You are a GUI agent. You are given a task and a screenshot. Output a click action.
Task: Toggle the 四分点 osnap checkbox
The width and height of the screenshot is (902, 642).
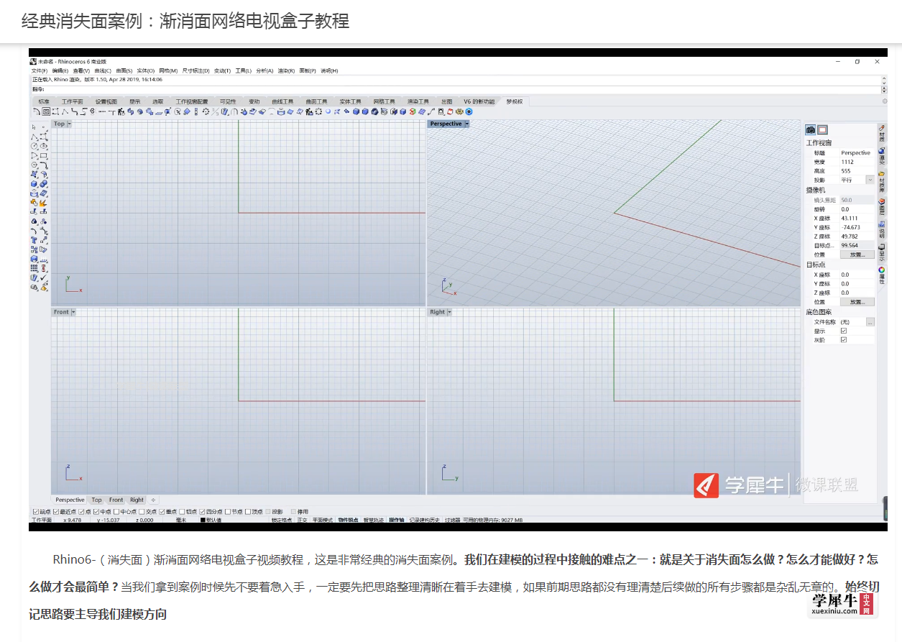(x=202, y=512)
